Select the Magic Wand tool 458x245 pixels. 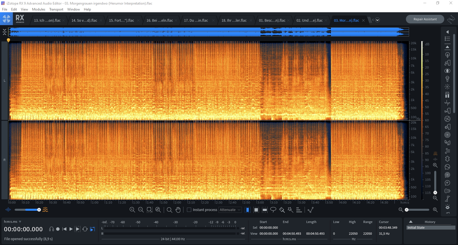290,210
